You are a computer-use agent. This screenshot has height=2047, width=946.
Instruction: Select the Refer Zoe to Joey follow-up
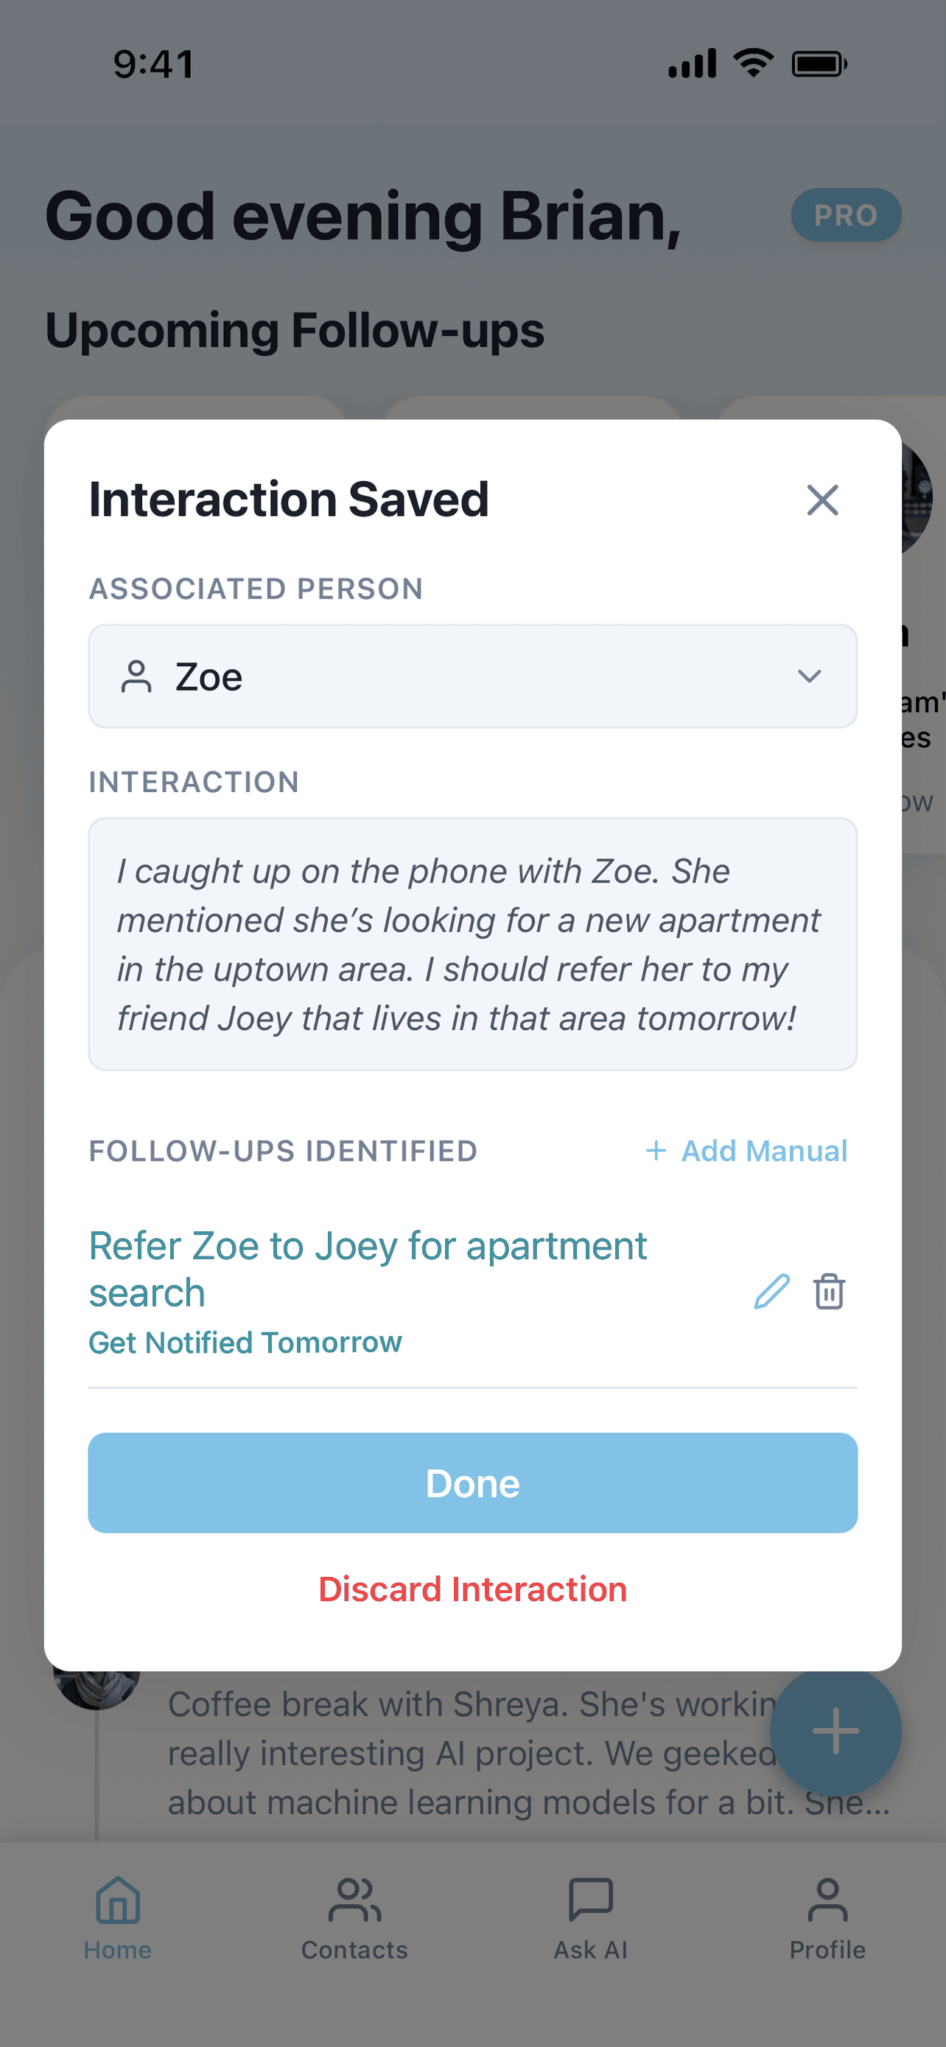click(x=368, y=1269)
